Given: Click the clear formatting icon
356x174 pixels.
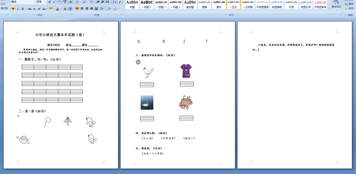Looking at the screenshot, I should (59, 2).
